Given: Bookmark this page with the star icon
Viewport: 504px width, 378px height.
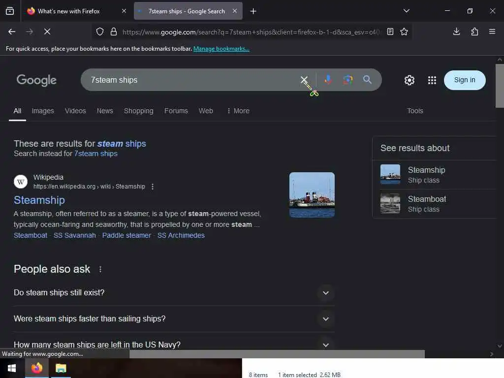Looking at the screenshot, I should point(404,31).
